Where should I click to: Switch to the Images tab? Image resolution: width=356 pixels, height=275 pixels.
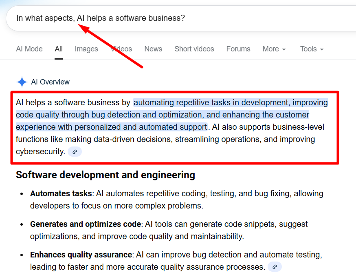pos(86,49)
